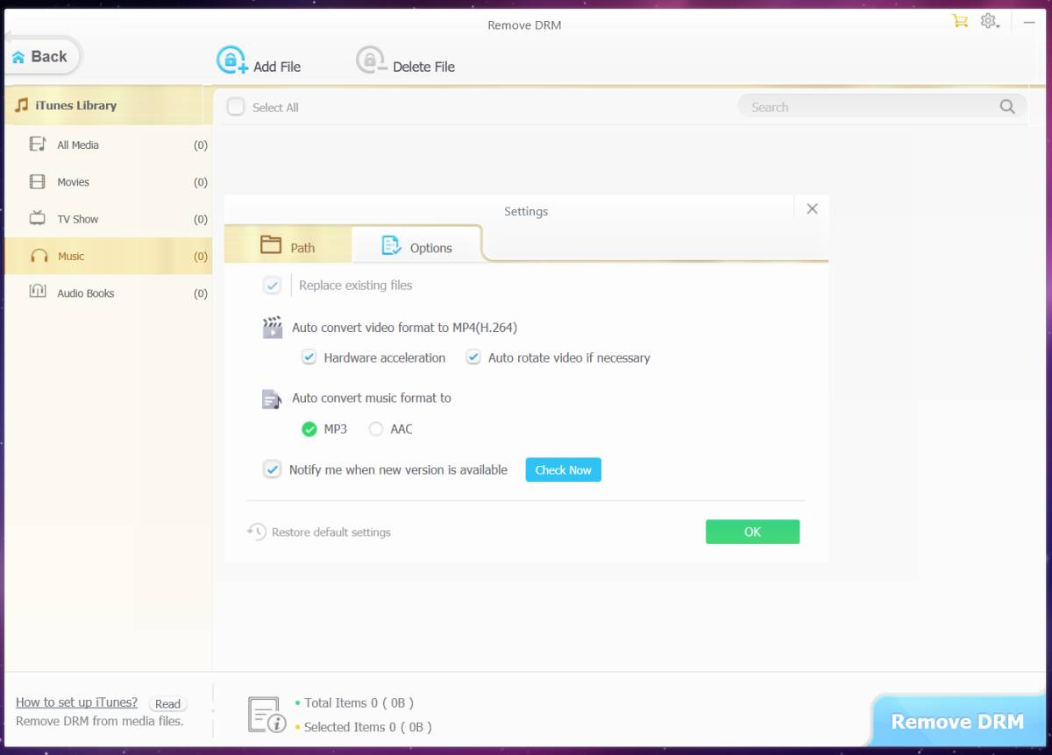Click the Music headphones icon
The width and height of the screenshot is (1052, 755).
coord(39,256)
